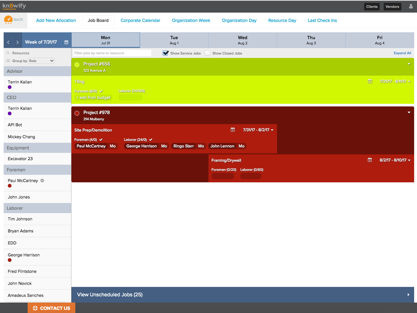
Task: Click the CONTACT US button
Action: click(x=51, y=308)
